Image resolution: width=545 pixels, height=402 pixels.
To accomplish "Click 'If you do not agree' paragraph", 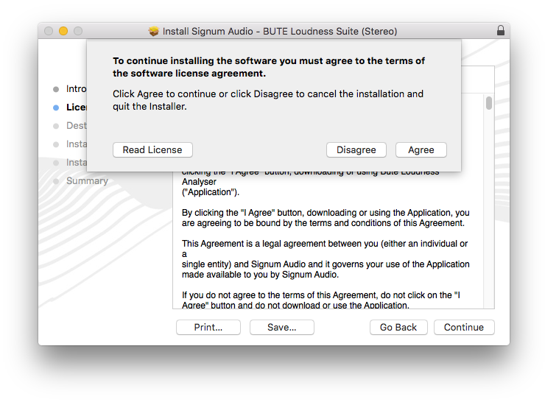I will click(x=321, y=300).
